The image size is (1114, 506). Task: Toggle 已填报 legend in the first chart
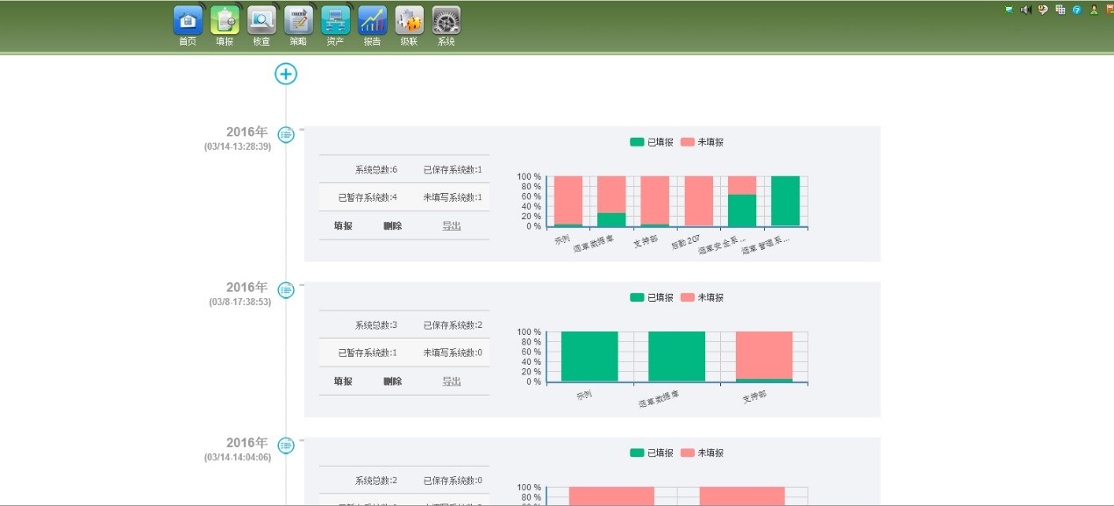(x=652, y=142)
